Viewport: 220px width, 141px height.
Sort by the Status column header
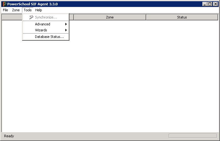tap(182, 17)
